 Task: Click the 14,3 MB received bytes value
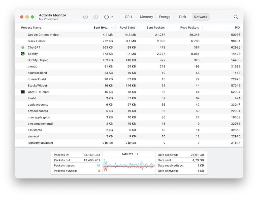[x=130, y=35]
